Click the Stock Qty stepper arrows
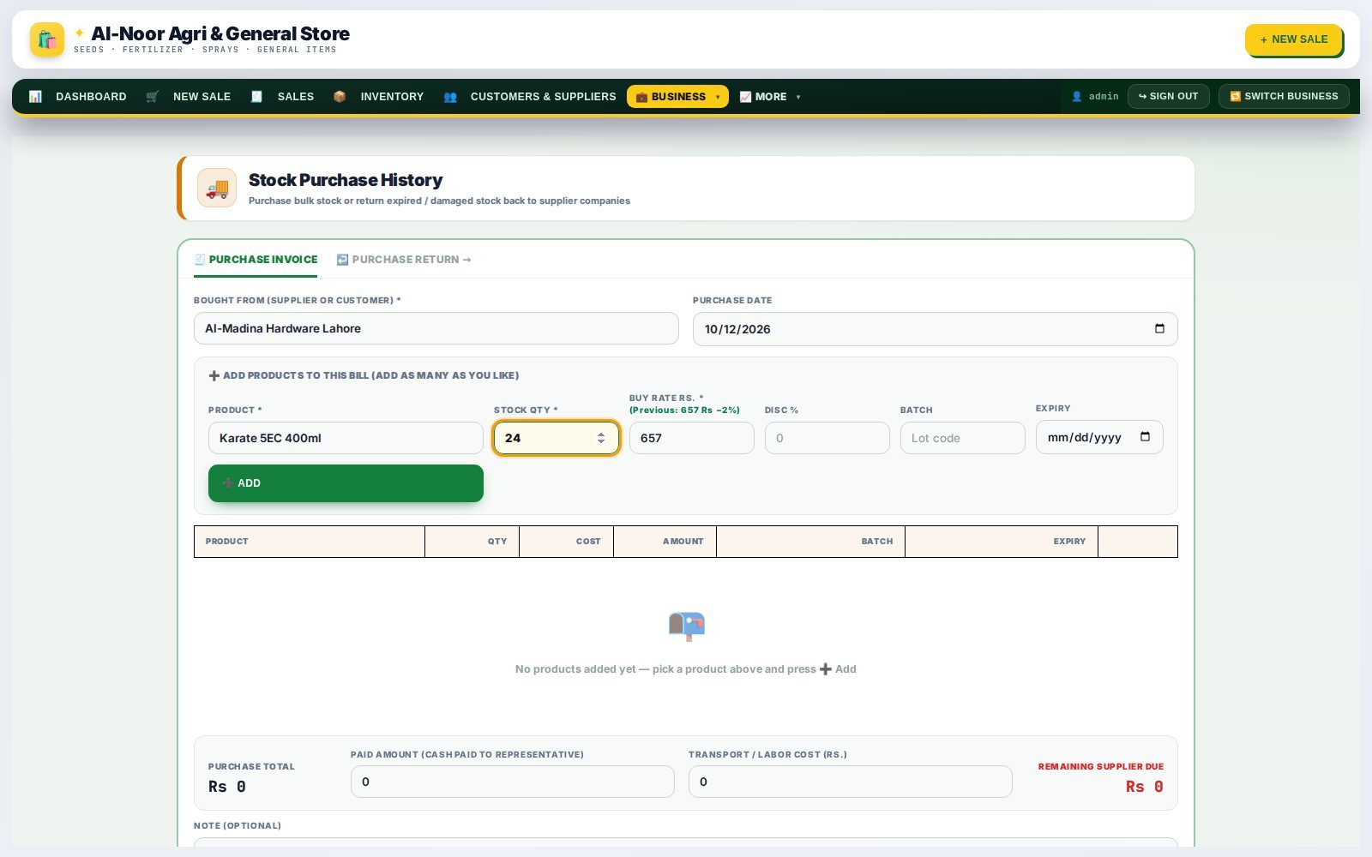Image resolution: width=1372 pixels, height=857 pixels. (x=601, y=438)
